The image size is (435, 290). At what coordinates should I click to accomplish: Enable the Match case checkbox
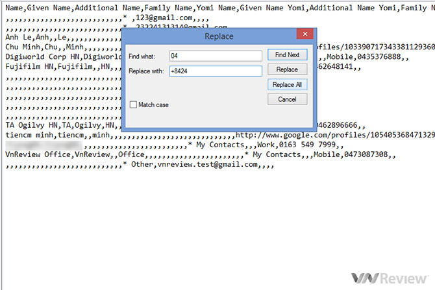point(133,104)
